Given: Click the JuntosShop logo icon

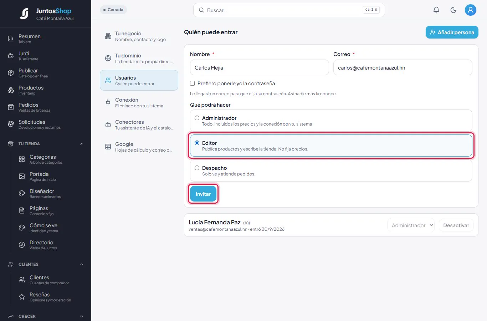Looking at the screenshot, I should pos(24,14).
